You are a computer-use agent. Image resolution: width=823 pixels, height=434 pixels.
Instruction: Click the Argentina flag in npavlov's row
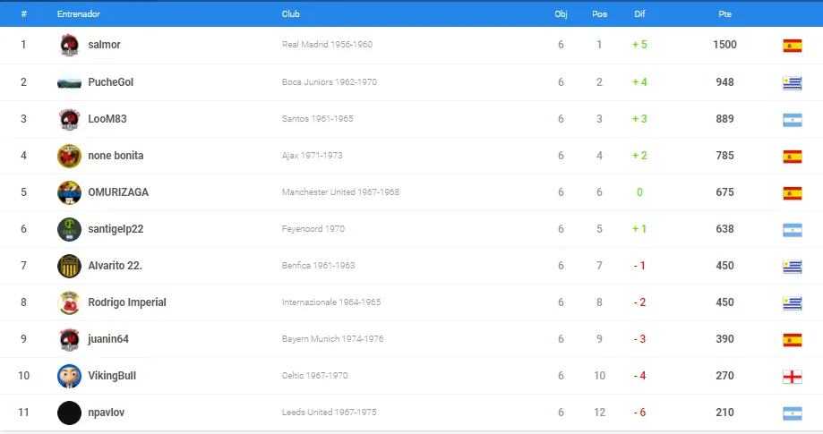(792, 413)
